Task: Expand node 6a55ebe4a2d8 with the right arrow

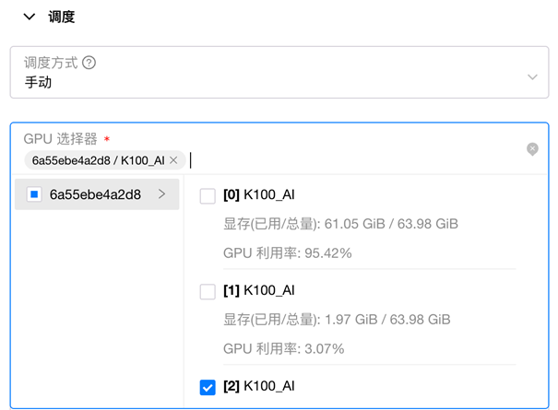Action: (x=162, y=194)
